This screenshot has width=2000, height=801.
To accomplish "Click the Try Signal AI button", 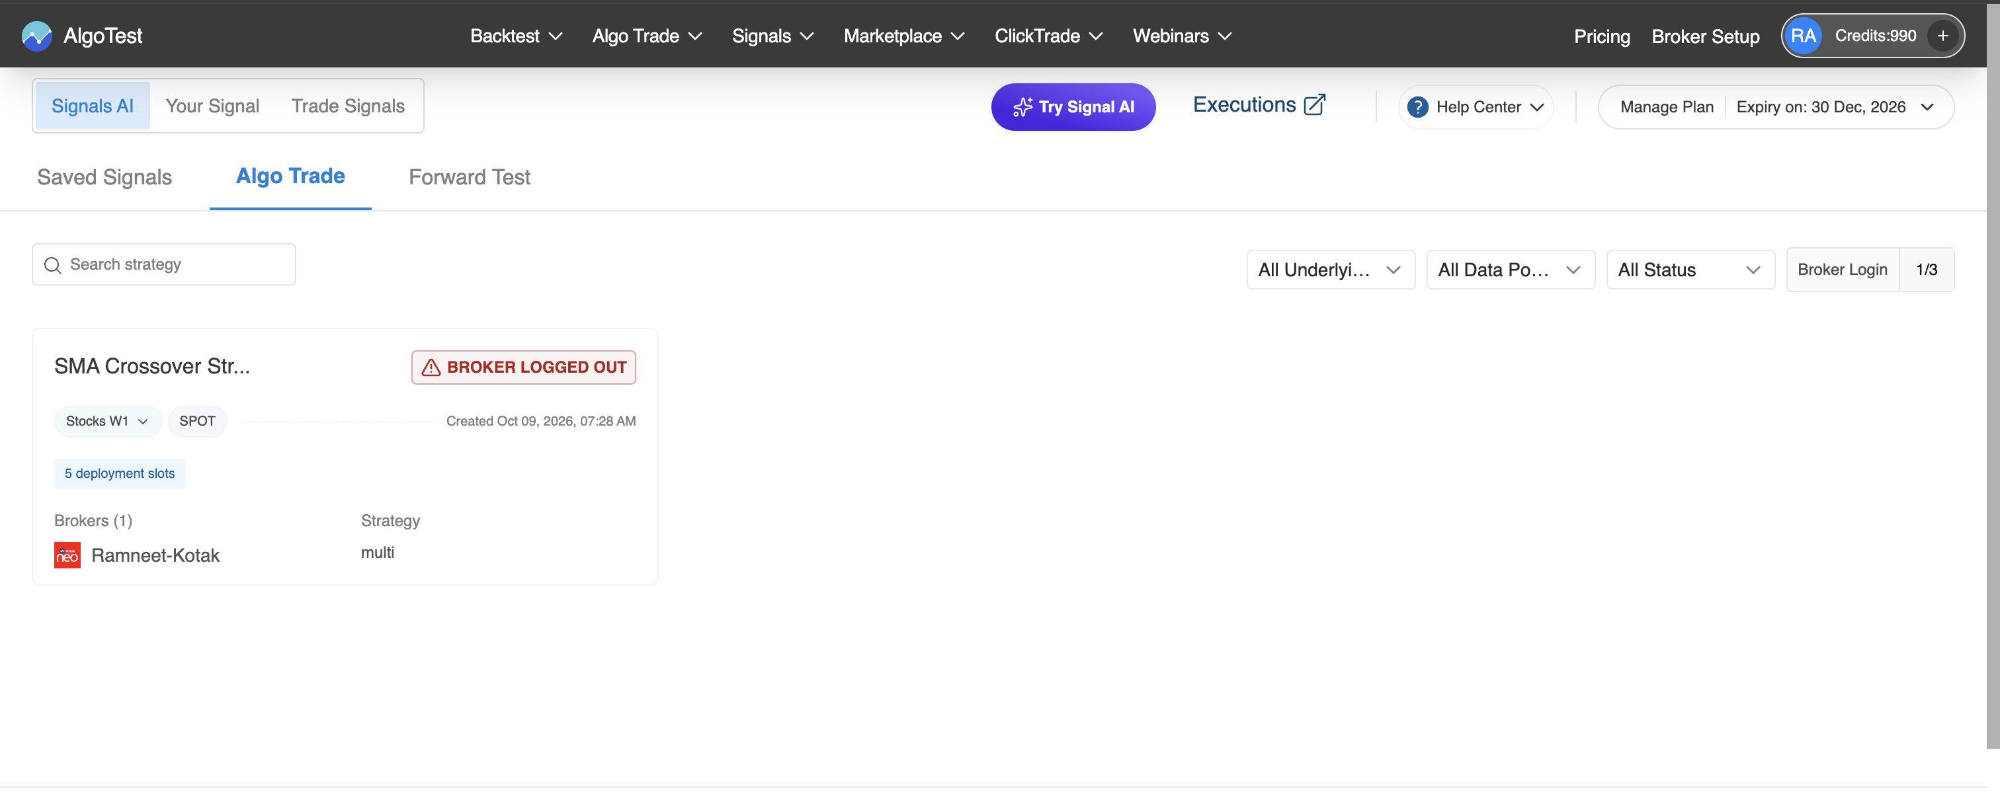I will (x=1073, y=107).
